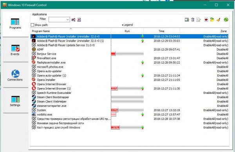Click the IP icon beside firewalltest.exe

(34, 58)
